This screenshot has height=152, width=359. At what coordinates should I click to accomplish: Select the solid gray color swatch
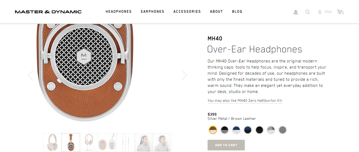[283, 130]
